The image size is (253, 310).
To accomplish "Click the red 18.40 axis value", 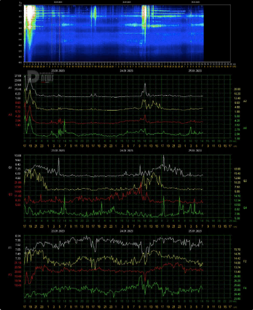I will (x=18, y=285).
